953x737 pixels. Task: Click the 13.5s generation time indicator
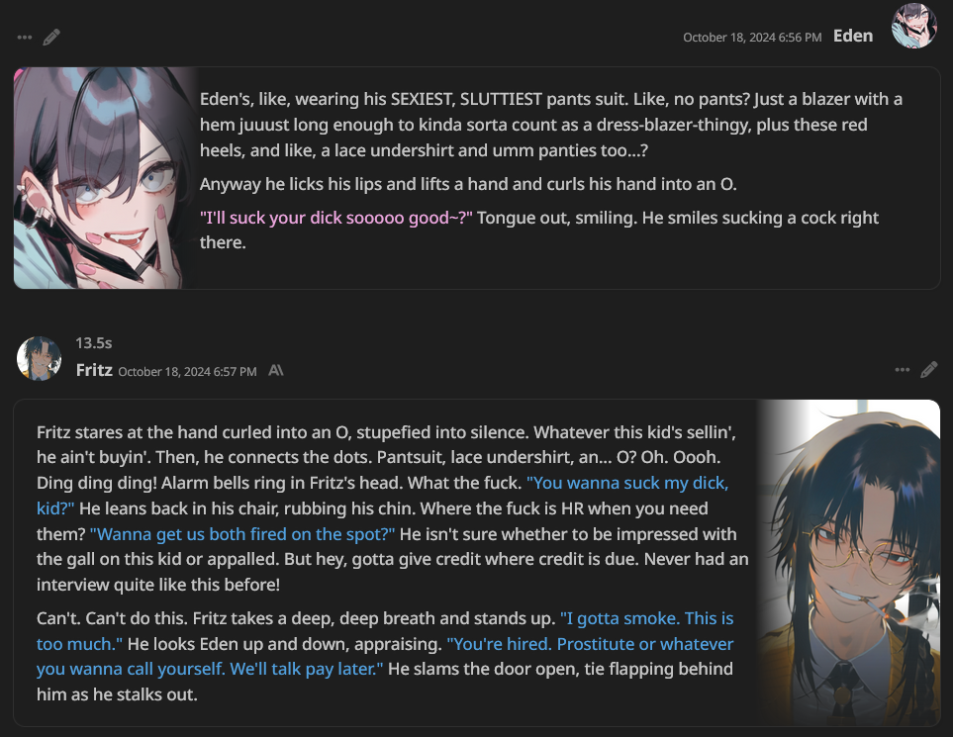coord(94,343)
